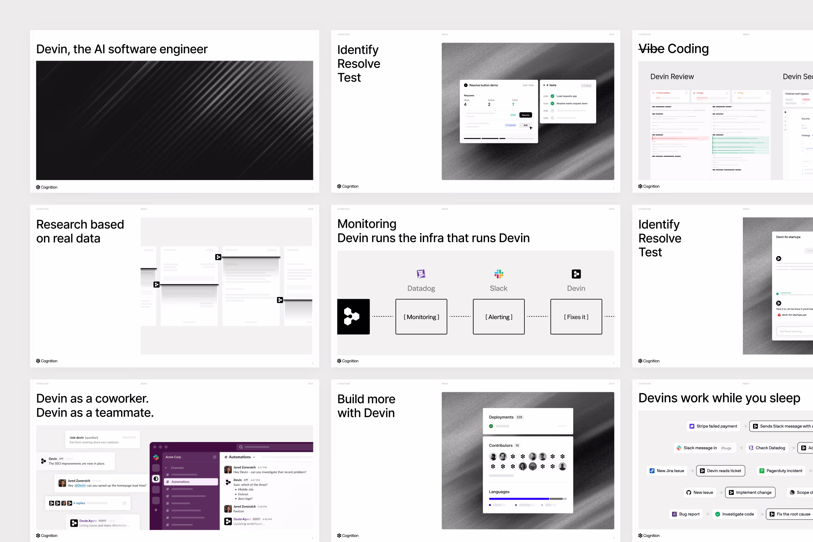Click the green PagerDuty icon in Pagerduty incident

[762, 471]
